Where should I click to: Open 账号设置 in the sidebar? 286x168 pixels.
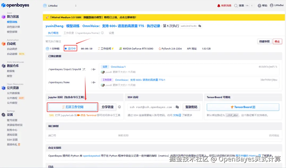(12, 120)
